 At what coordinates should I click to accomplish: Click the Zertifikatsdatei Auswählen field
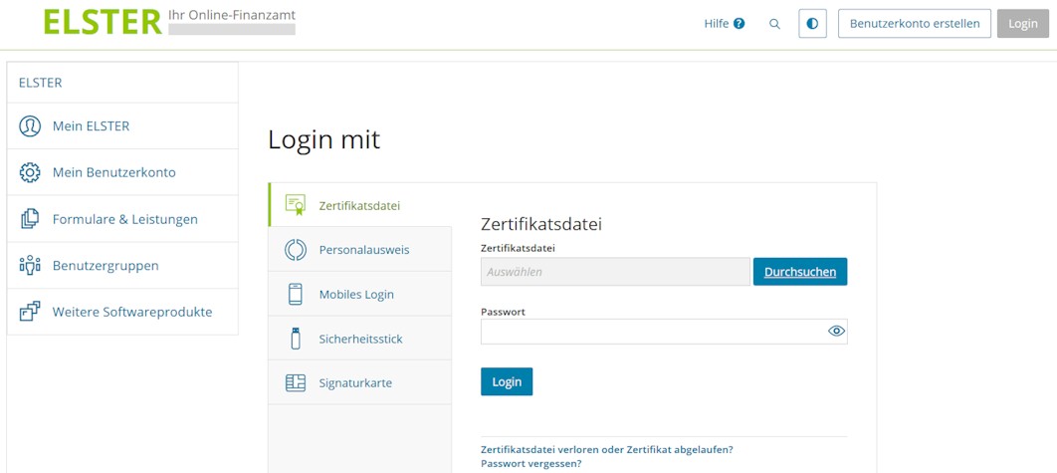615,272
